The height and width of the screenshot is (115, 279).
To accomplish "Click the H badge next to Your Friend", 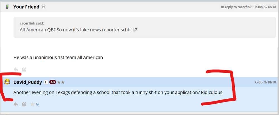I will pyautogui.click(x=44, y=7).
